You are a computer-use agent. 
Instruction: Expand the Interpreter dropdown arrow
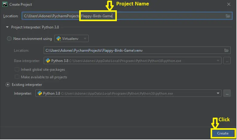point(218,93)
